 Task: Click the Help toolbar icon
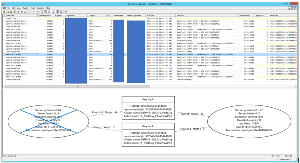[x=66, y=12]
